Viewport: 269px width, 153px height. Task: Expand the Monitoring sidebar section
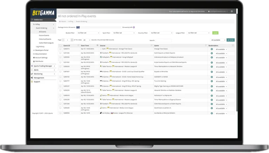[x=43, y=74]
